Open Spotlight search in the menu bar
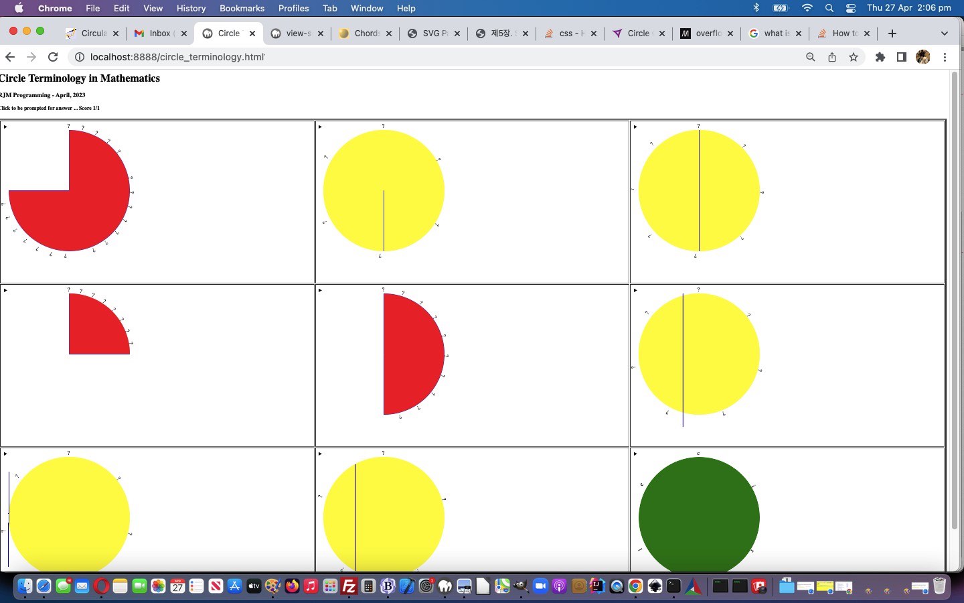 click(829, 8)
